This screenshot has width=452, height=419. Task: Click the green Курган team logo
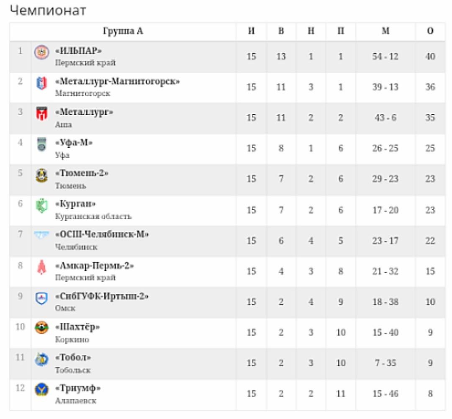click(41, 206)
